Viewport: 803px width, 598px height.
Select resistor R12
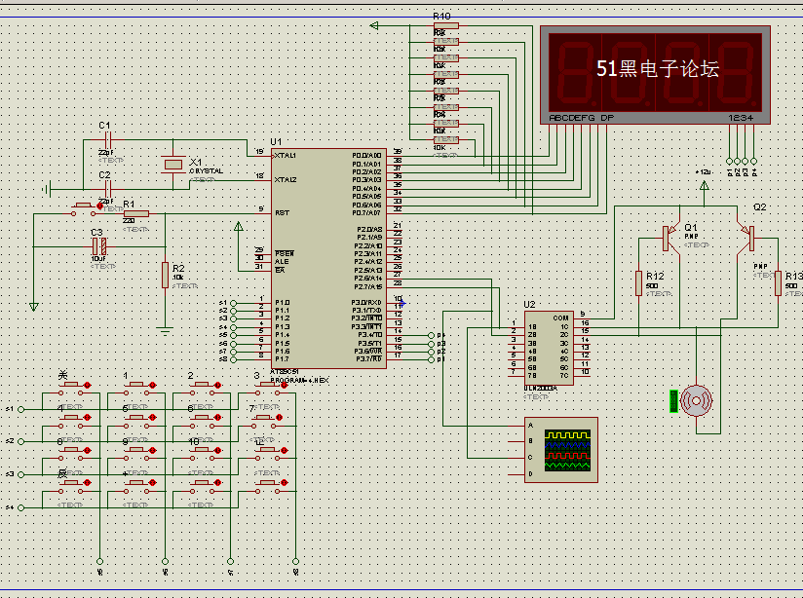[639, 282]
